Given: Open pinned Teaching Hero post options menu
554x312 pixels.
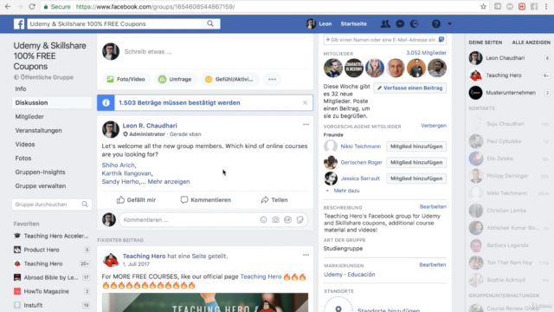Looking at the screenshot, I should pyautogui.click(x=306, y=255).
